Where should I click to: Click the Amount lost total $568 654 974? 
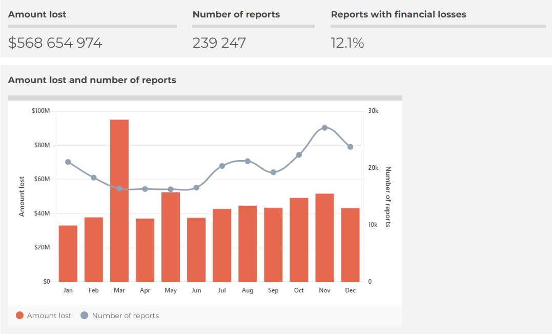click(x=55, y=43)
